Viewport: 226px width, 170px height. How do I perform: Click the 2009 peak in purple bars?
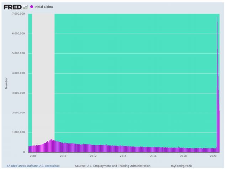(51, 140)
